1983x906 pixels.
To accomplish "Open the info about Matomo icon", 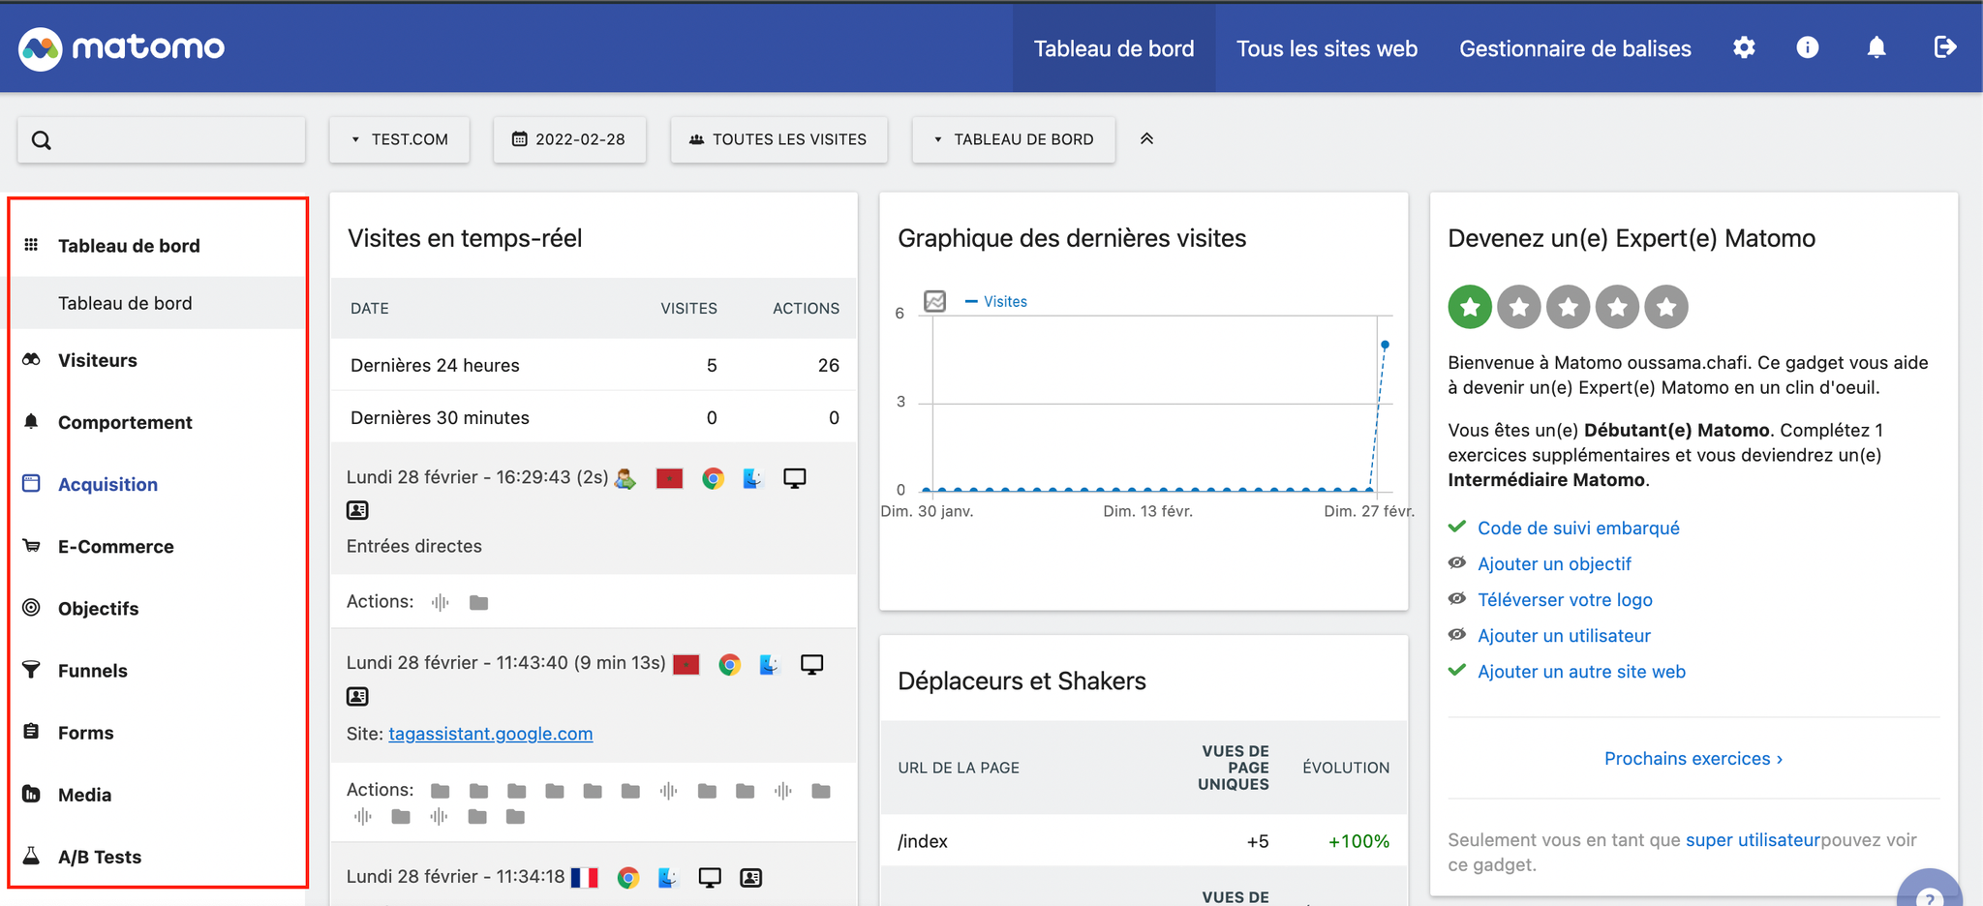I will click(x=1808, y=47).
